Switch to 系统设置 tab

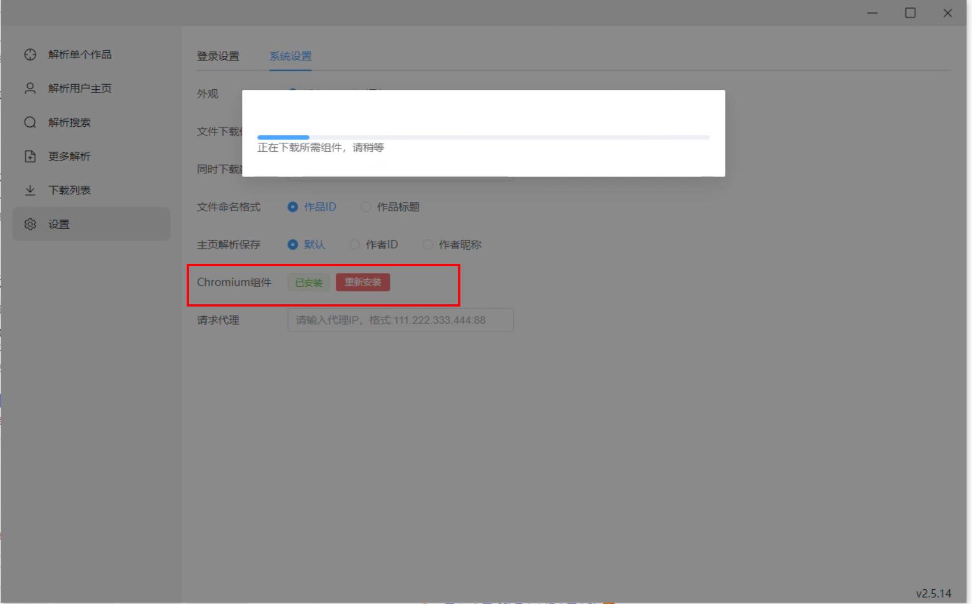click(x=290, y=56)
